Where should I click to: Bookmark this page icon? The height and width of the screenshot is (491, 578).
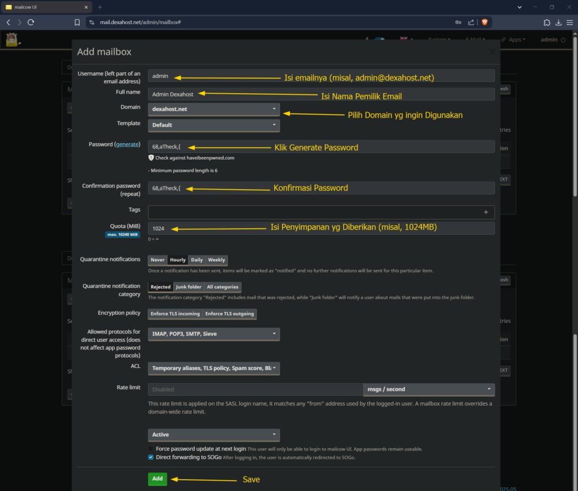pos(77,23)
